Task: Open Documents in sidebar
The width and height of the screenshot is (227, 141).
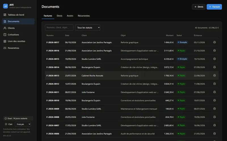Action: (x=18, y=21)
